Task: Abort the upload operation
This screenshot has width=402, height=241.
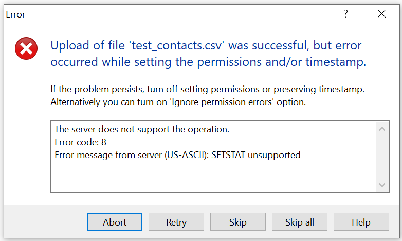Action: click(115, 222)
